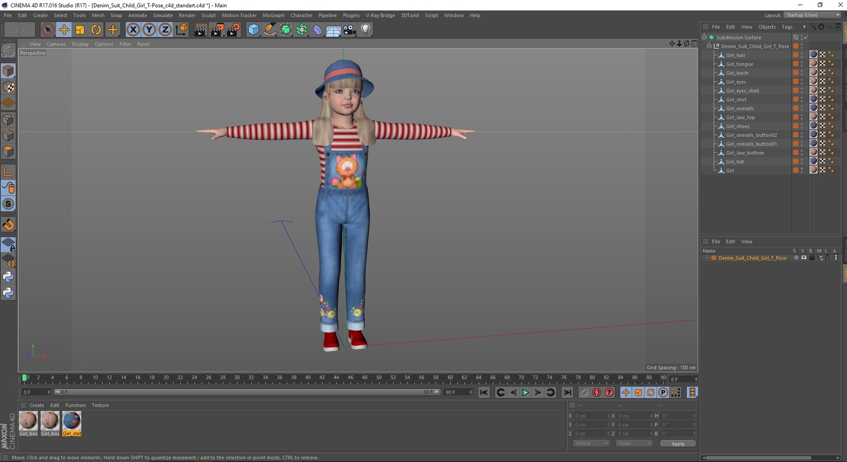Open Edit Render Settings
Image resolution: width=847 pixels, height=462 pixels.
233,30
